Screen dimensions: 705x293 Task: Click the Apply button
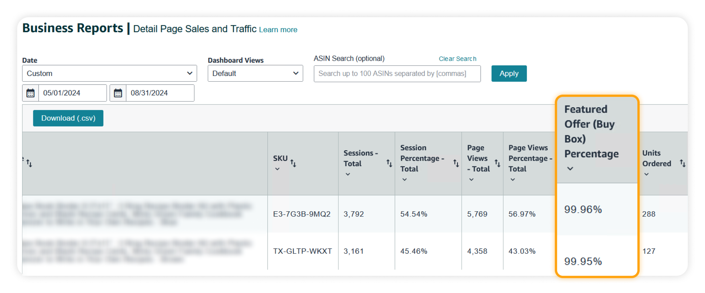[x=509, y=73]
